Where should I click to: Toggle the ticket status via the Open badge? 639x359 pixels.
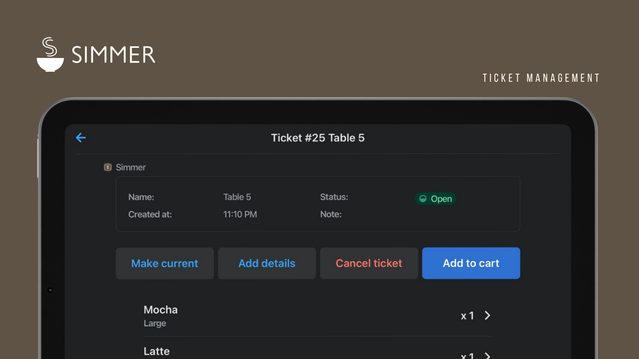(x=436, y=199)
